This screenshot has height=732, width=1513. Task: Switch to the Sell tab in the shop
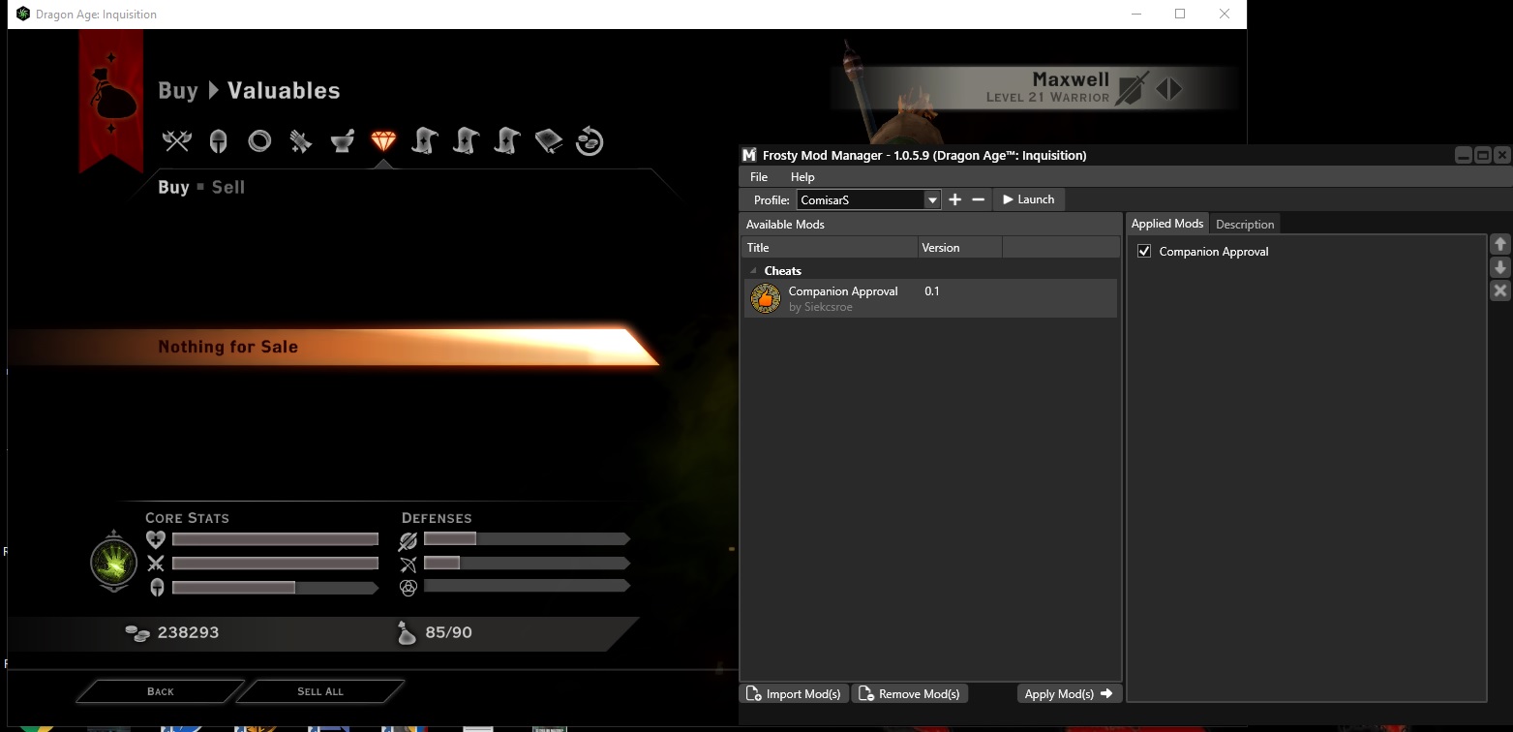tap(228, 187)
